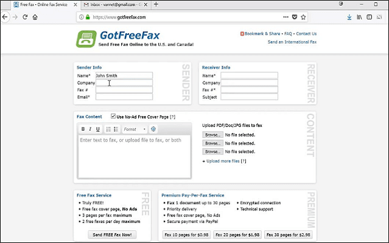The width and height of the screenshot is (389, 243).
Task: Focus the Receiver Company field
Action: (250, 83)
